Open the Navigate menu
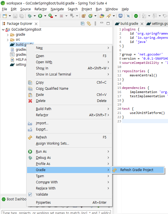 pyautogui.click(x=57, y=9)
